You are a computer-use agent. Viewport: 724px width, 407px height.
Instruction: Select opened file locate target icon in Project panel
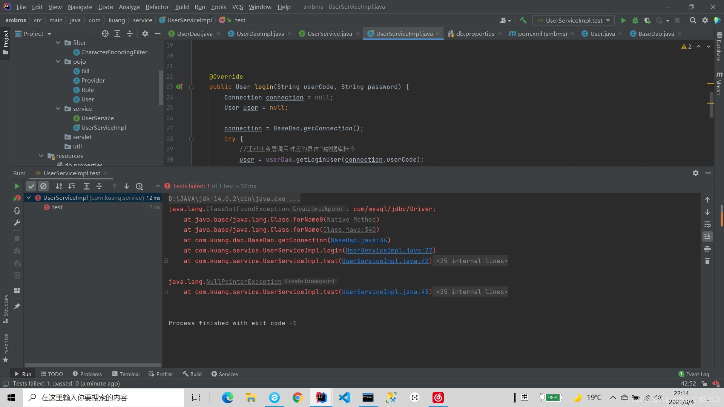(105, 34)
